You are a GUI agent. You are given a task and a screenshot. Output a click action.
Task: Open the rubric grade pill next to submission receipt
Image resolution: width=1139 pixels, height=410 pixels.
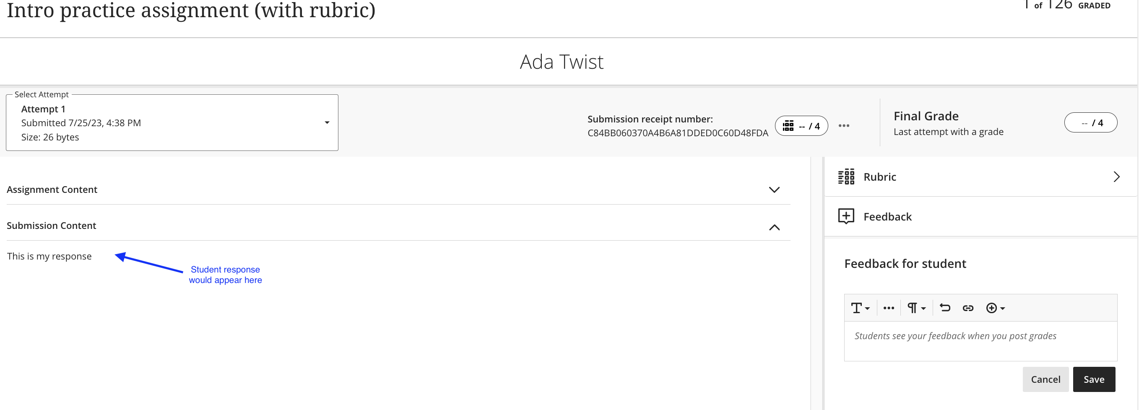801,125
